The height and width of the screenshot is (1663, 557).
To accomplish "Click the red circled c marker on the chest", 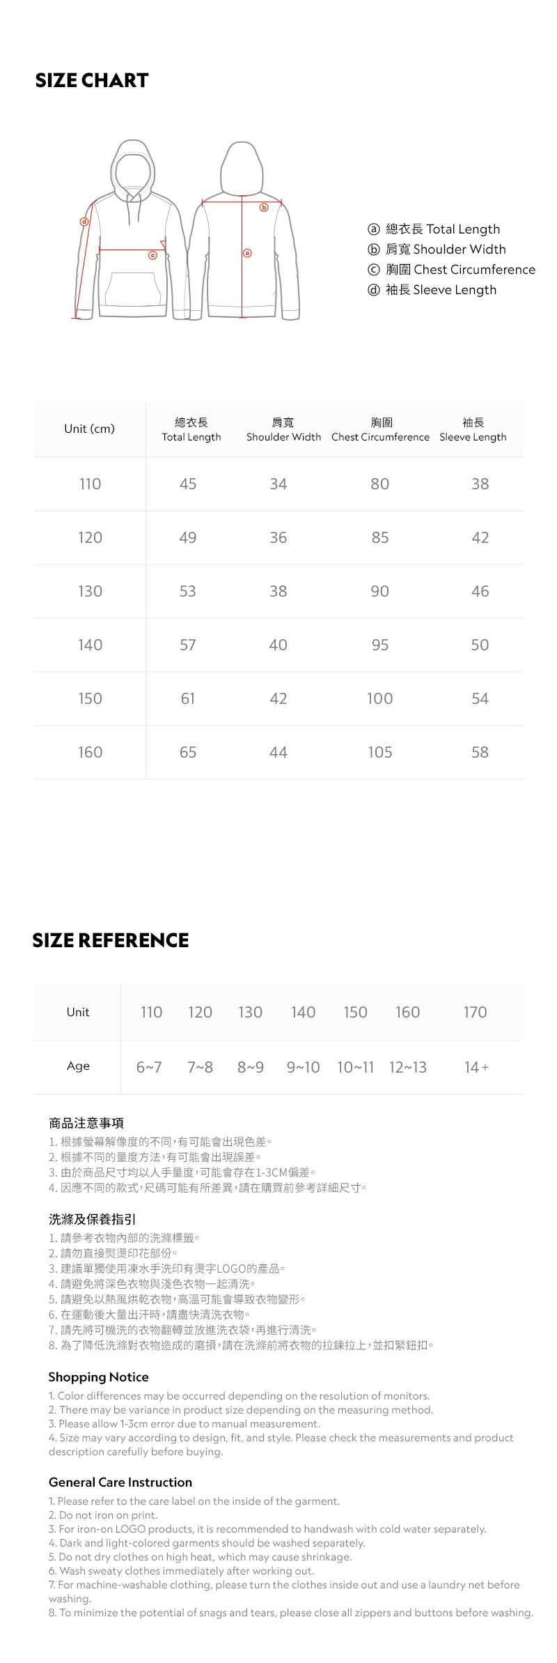I will tap(152, 255).
